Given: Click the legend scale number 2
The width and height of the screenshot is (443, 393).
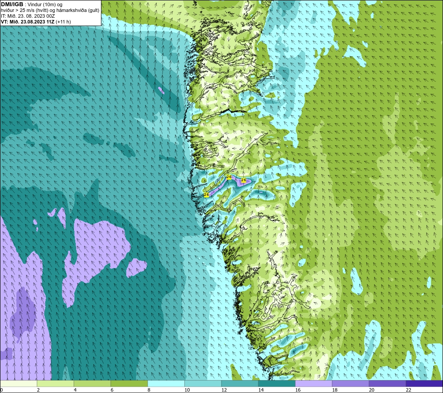Looking at the screenshot, I should pos(38,390).
